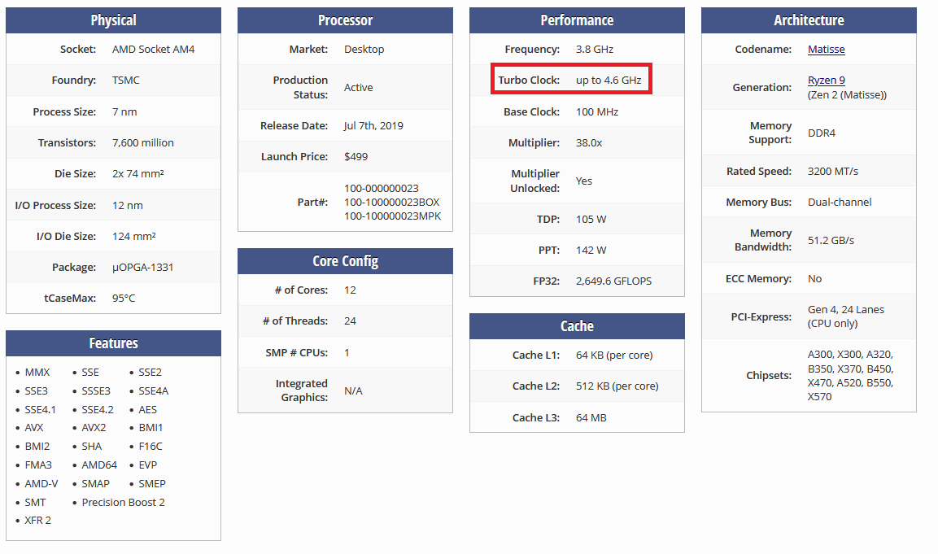Select the '12' cores value
938x554 pixels.
click(x=350, y=290)
